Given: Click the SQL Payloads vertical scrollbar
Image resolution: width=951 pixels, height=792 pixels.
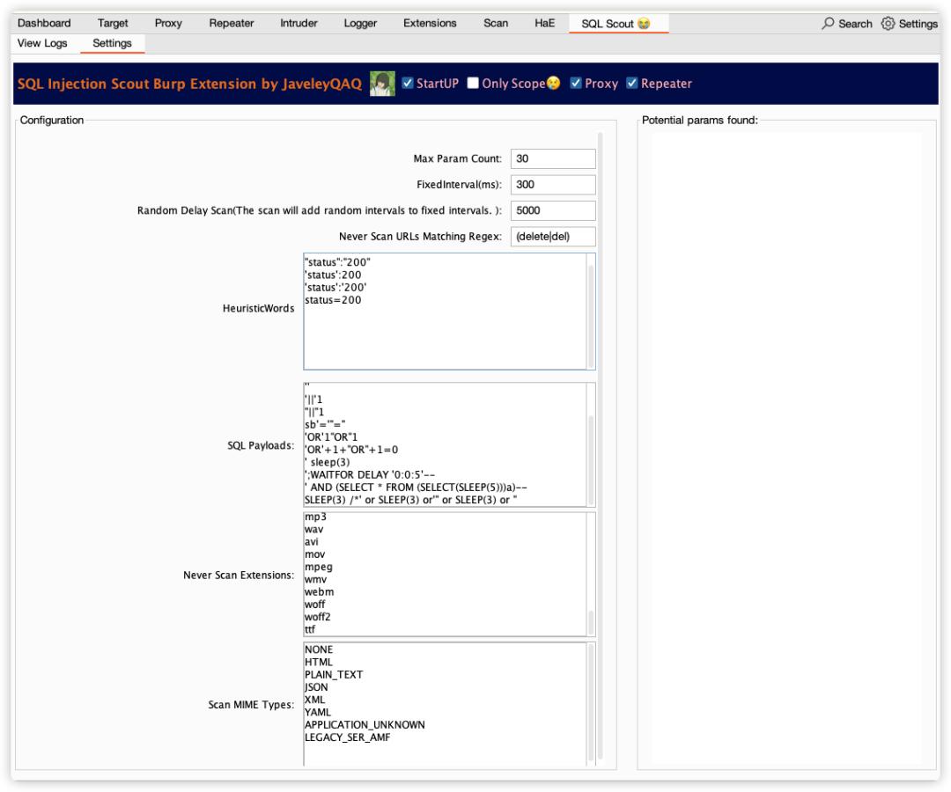Looking at the screenshot, I should 591,458.
